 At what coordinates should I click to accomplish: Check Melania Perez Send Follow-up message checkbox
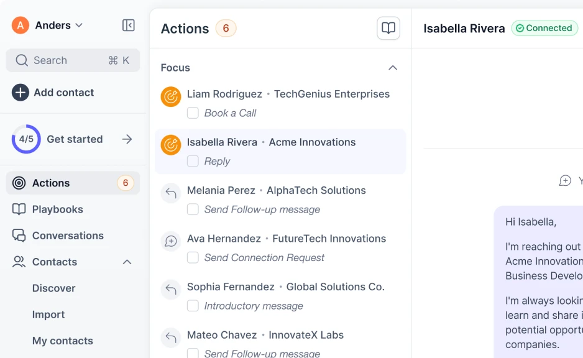[x=193, y=209]
